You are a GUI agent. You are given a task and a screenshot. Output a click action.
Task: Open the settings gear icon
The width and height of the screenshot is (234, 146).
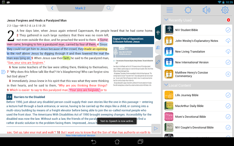[225, 10]
